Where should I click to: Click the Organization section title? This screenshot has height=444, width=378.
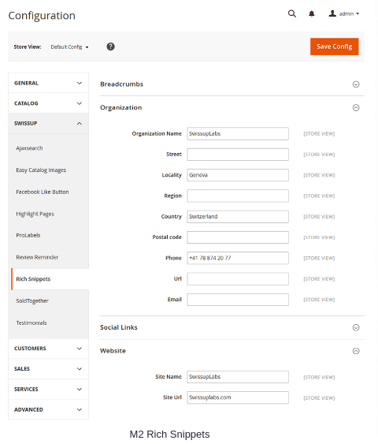tap(121, 107)
